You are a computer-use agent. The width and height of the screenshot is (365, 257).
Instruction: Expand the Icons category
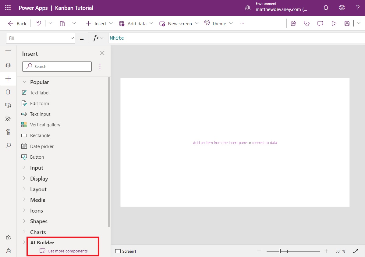tap(24, 210)
